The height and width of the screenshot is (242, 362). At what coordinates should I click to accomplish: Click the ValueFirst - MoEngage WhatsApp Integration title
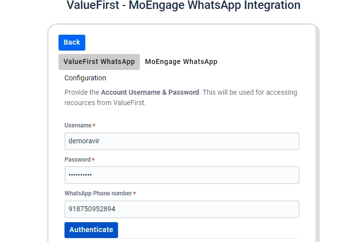(x=183, y=5)
